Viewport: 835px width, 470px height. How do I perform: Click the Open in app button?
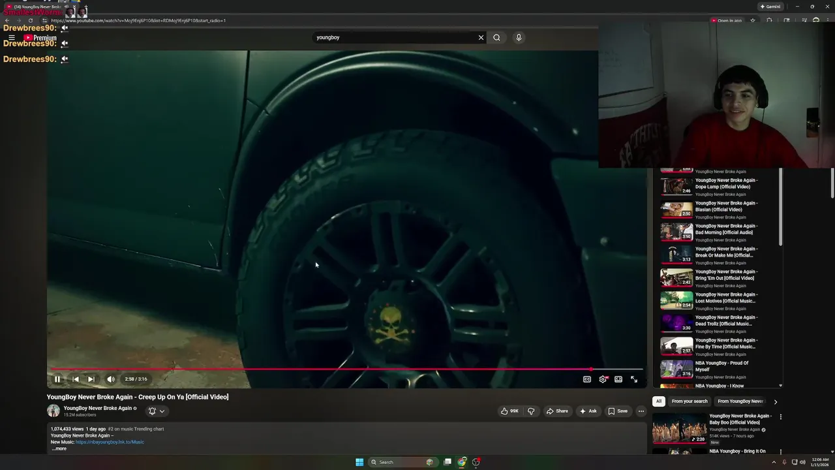click(726, 20)
